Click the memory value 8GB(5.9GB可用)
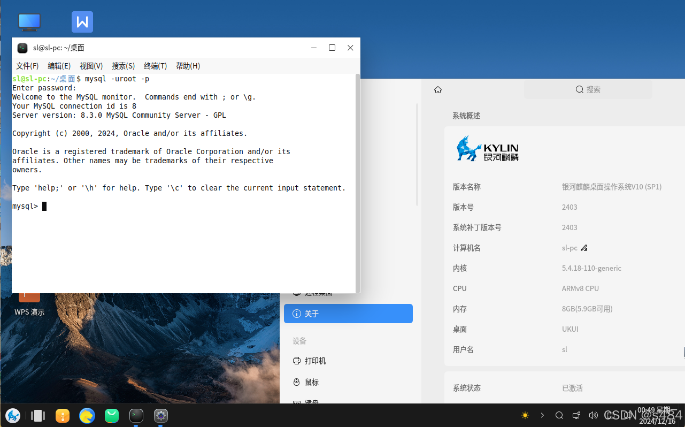 click(587, 309)
